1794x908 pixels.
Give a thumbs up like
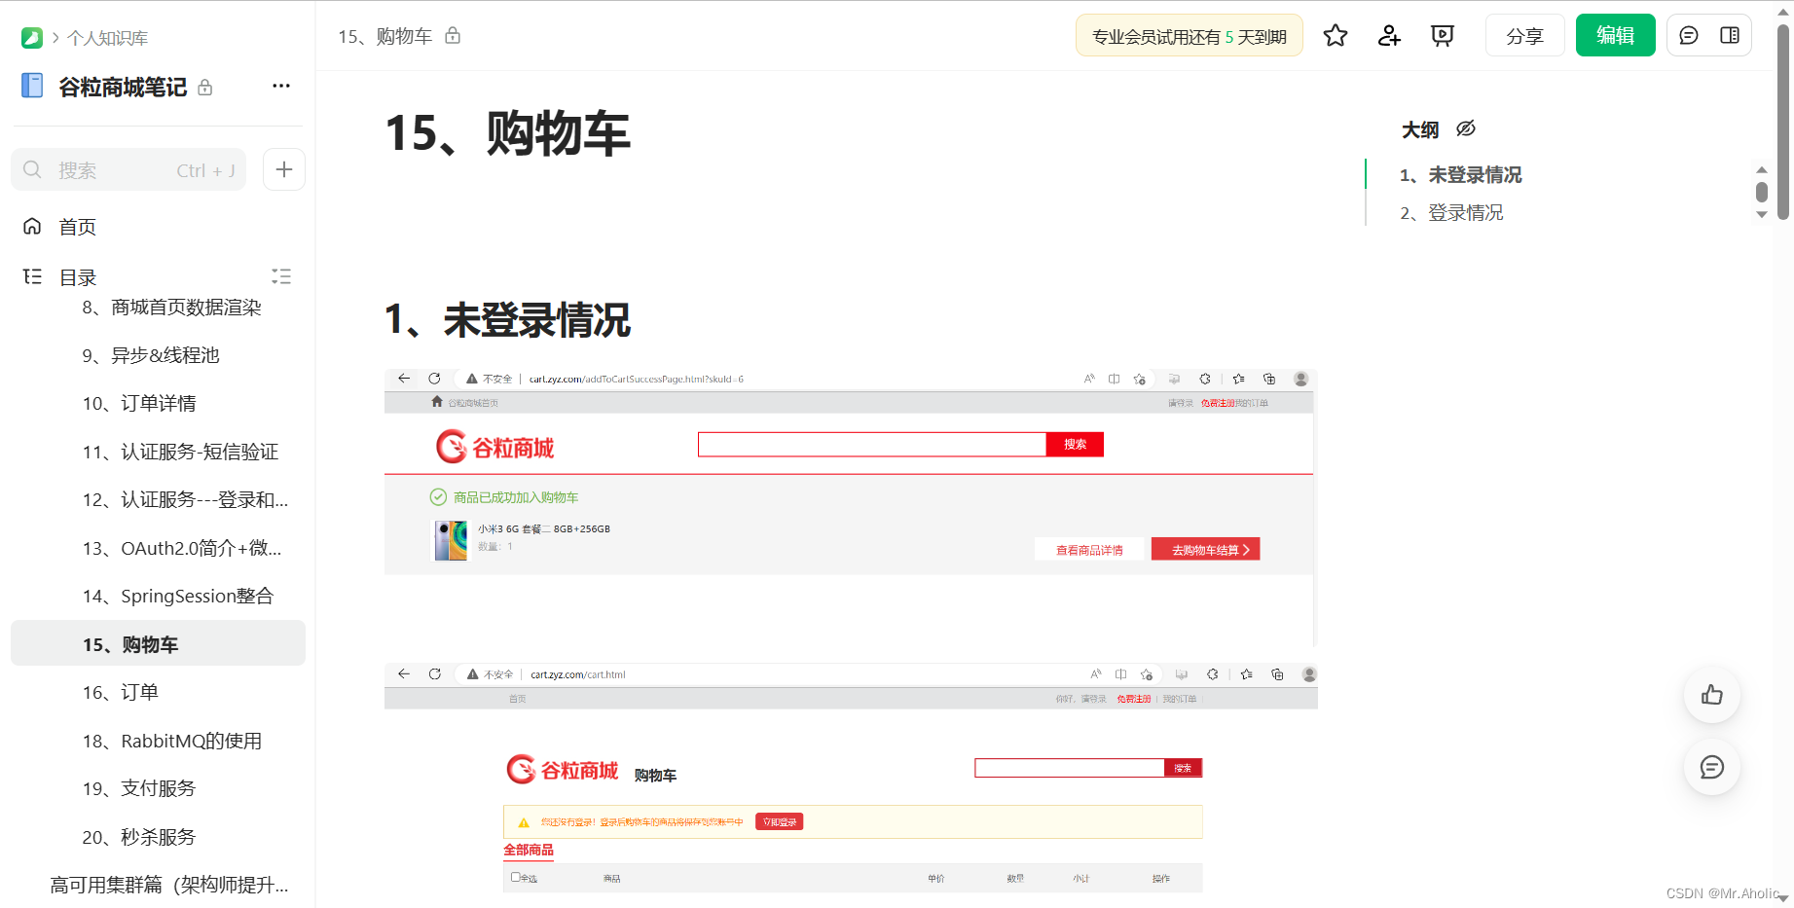click(1712, 695)
